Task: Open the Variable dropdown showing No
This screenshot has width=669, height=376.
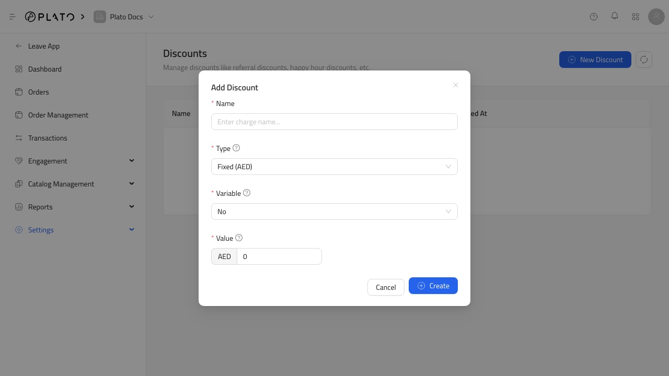Action: point(334,211)
